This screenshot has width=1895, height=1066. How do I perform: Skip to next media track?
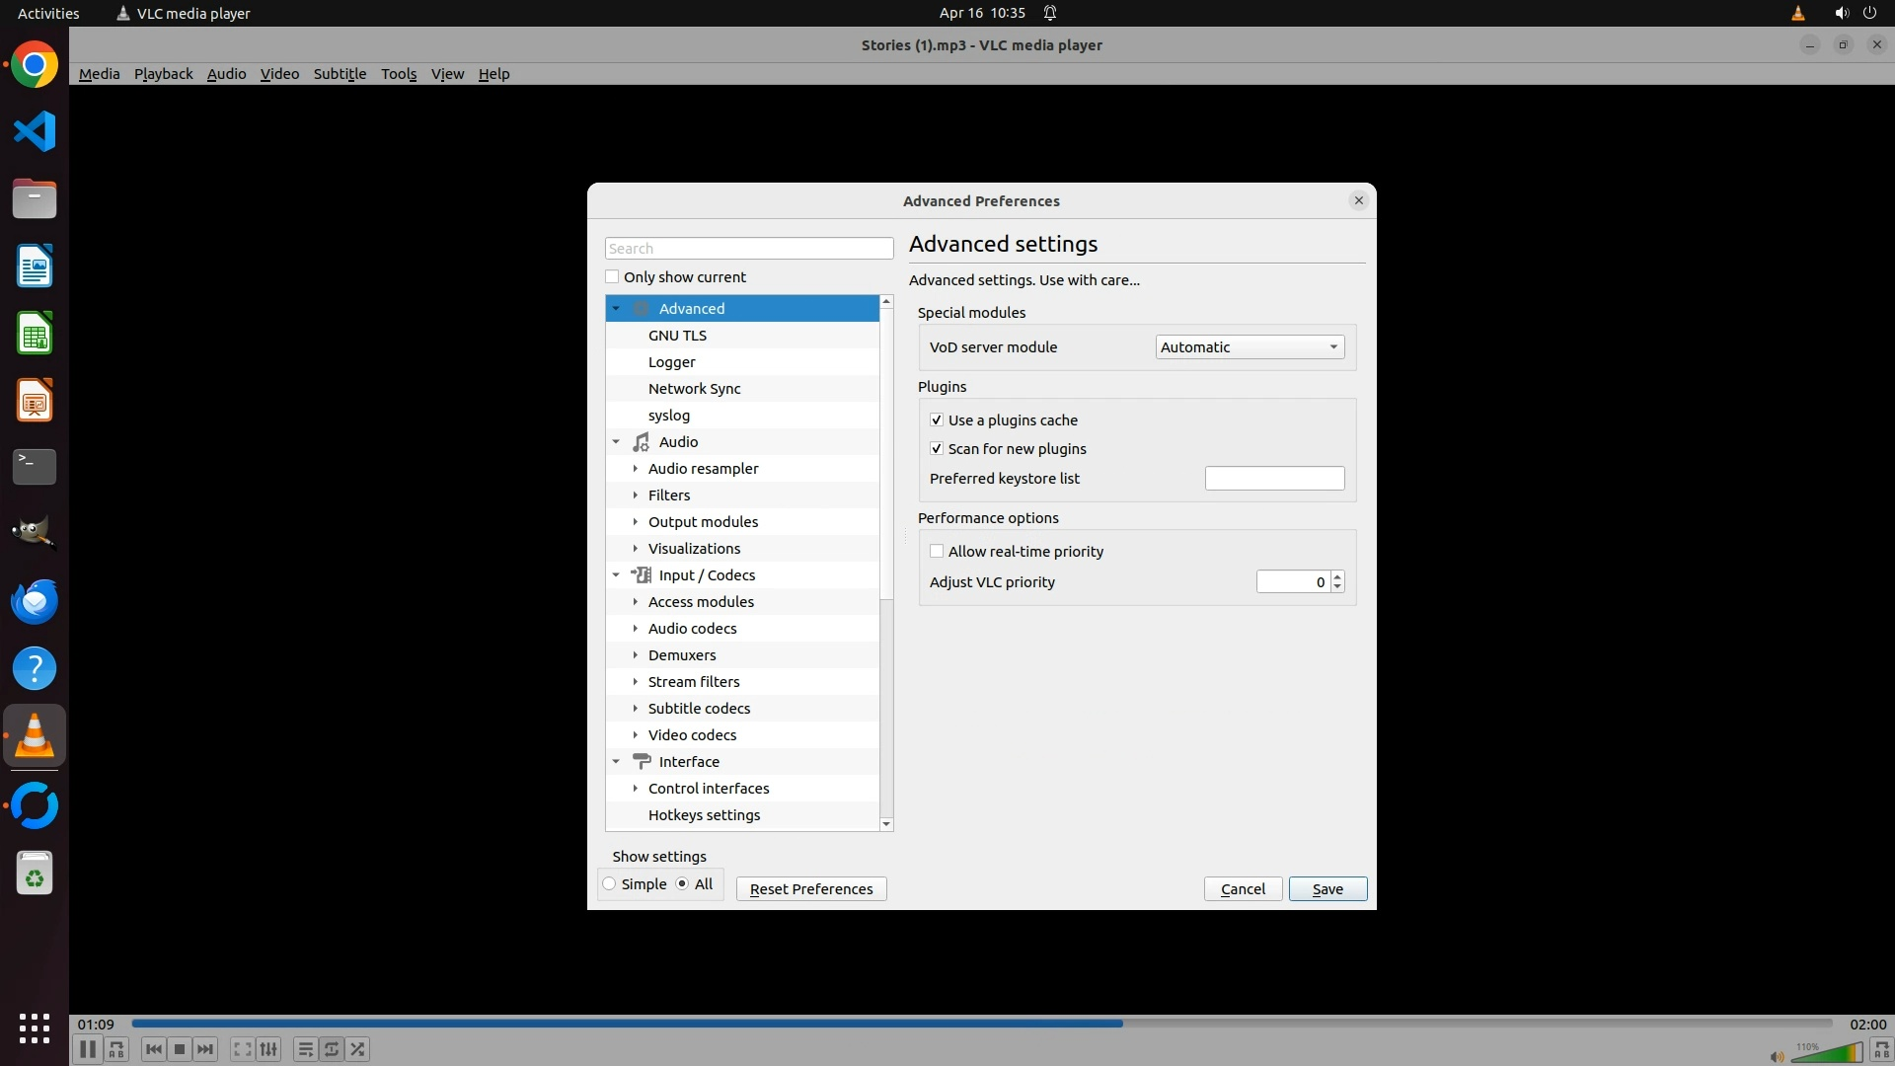click(x=205, y=1049)
